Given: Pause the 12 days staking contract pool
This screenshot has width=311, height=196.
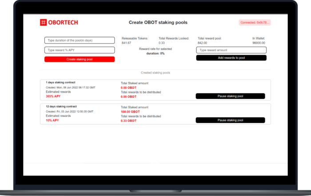Looking at the screenshot, I should (x=230, y=120).
